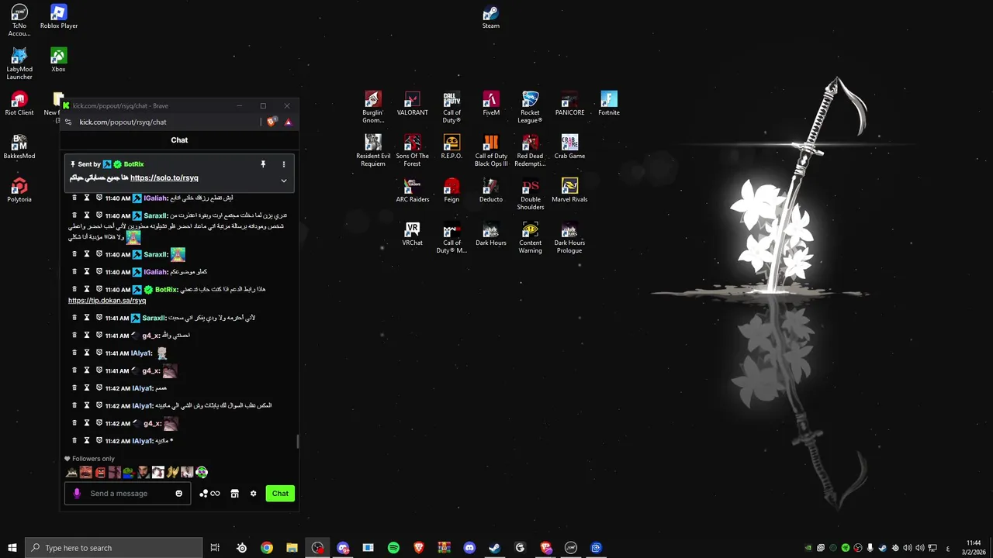Timeout g4_x on the 11:42 AM message
Viewport: 993px width, 558px height.
pyautogui.click(x=87, y=423)
